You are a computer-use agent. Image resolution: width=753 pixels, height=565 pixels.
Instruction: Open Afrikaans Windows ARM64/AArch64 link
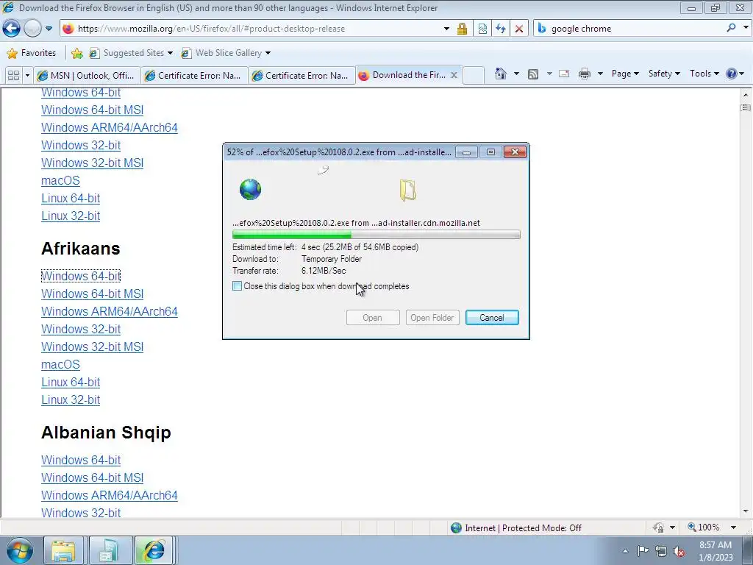(x=110, y=311)
